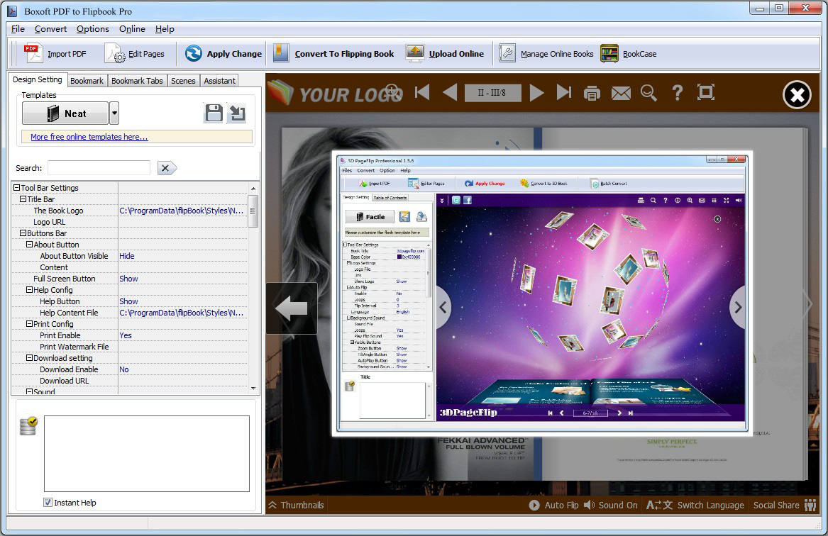Go to first page in flipbook
This screenshot has width=828, height=536.
[x=422, y=92]
